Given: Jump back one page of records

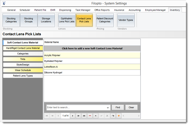Looking at the screenshot, I should (x=52, y=116).
